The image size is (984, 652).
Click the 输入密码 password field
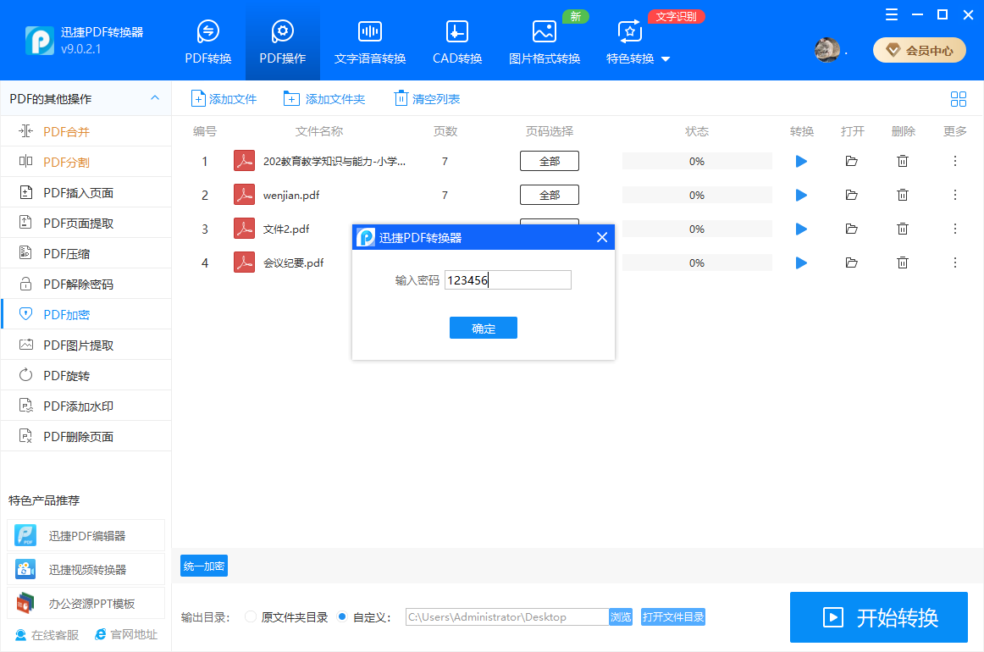tap(508, 280)
